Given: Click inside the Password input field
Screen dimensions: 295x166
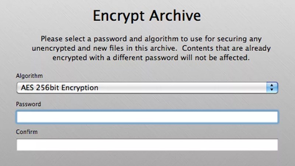Looking at the screenshot, I should tap(147, 117).
